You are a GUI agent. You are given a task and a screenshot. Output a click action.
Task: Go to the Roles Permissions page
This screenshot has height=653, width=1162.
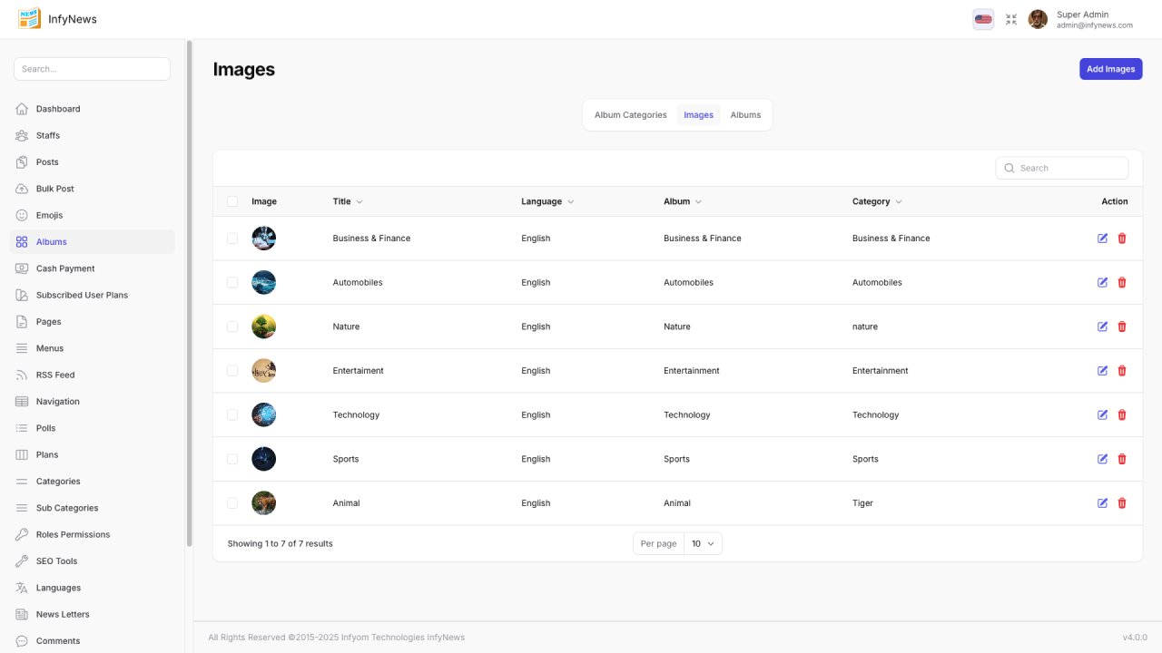73,534
